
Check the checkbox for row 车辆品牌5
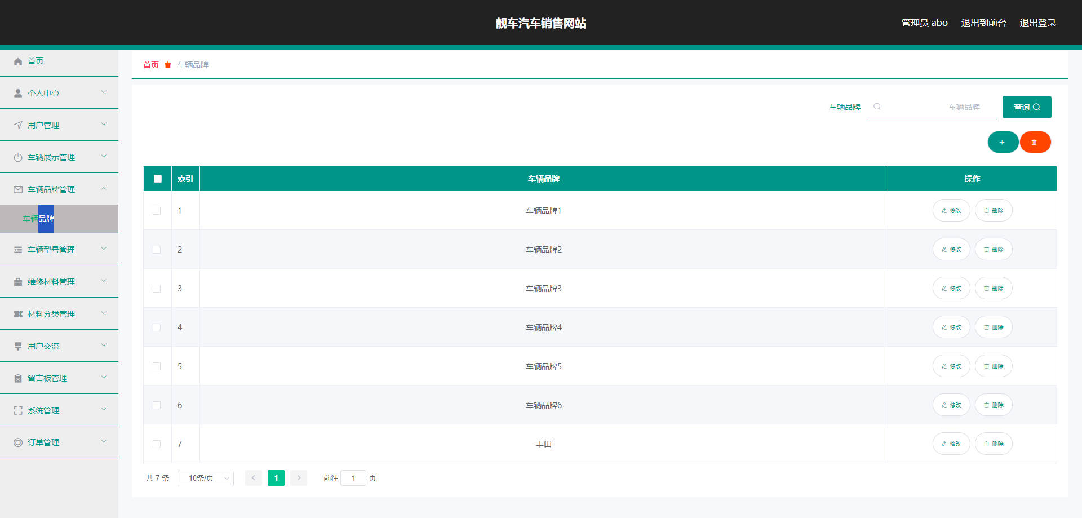pyautogui.click(x=157, y=366)
